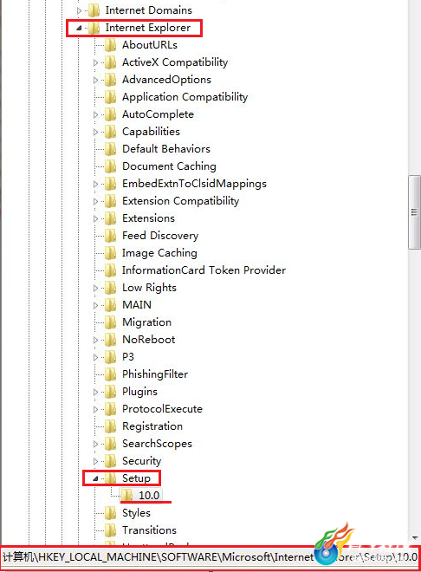This screenshot has width=421, height=572.
Task: Select the InformationCard Token Provider key
Action: (204, 270)
